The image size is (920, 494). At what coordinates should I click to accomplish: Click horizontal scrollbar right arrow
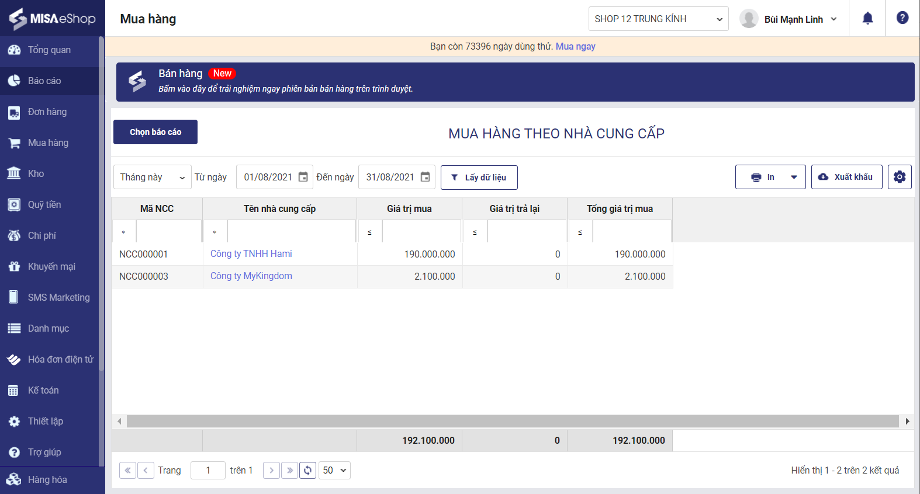(x=907, y=421)
